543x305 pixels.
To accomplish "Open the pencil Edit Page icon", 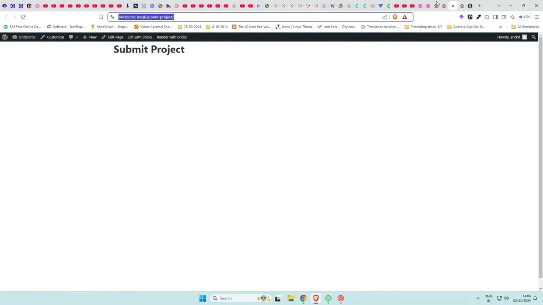I will click(x=104, y=37).
